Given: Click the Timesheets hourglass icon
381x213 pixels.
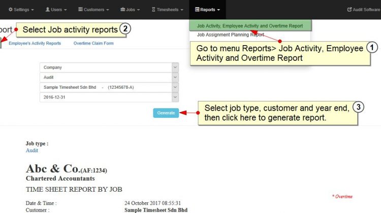Looking at the screenshot, I should coord(153,10).
